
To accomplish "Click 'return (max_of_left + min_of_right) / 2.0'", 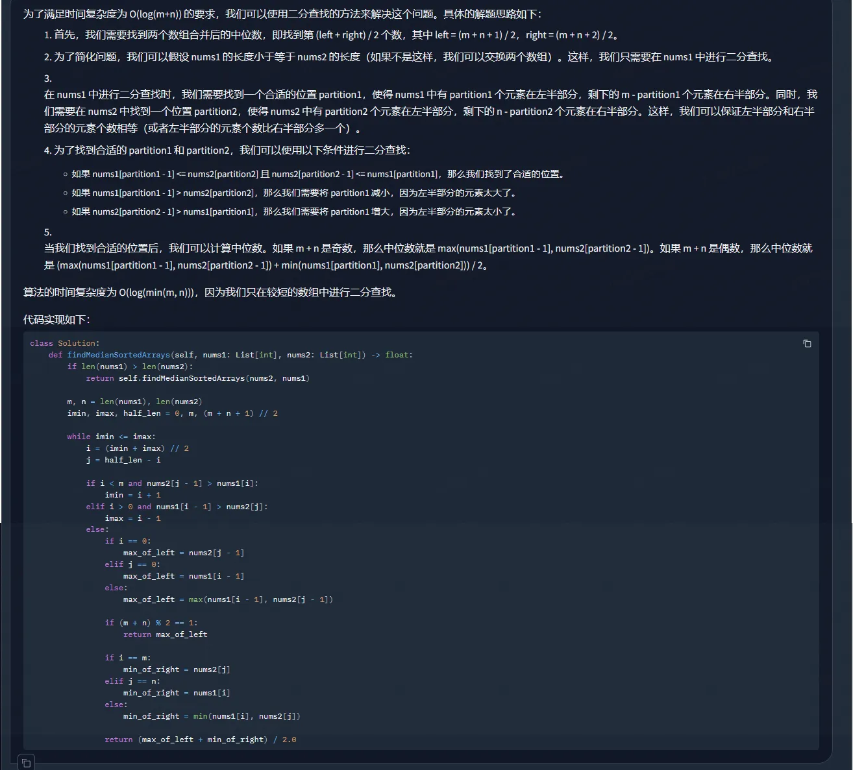I will tap(201, 740).
